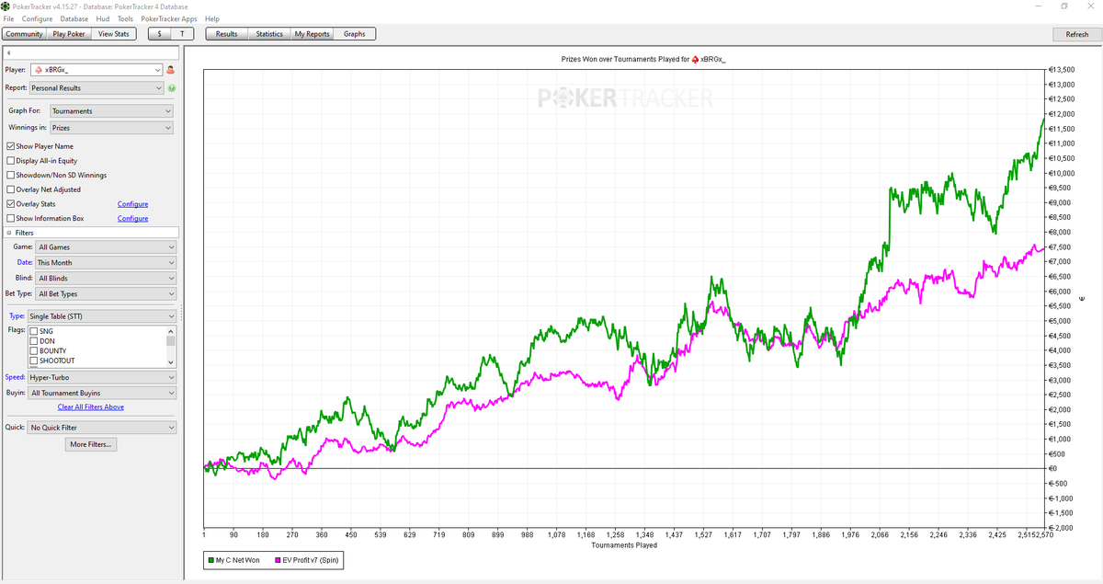Click Flags list scroll up arrow
Viewport: 1103px width, 584px height.
tap(170, 331)
